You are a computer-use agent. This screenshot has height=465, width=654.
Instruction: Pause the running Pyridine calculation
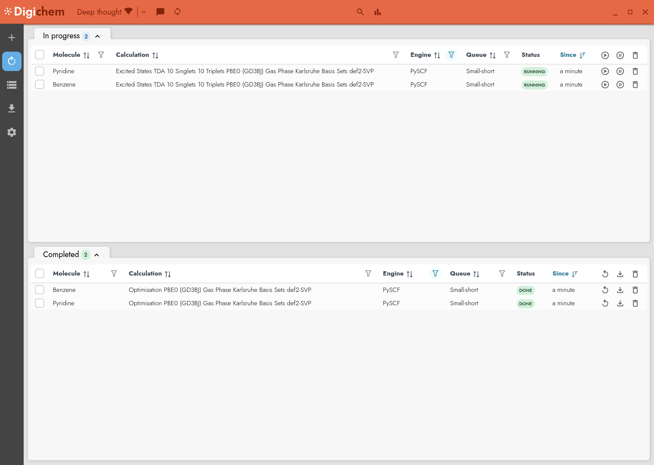tap(620, 71)
